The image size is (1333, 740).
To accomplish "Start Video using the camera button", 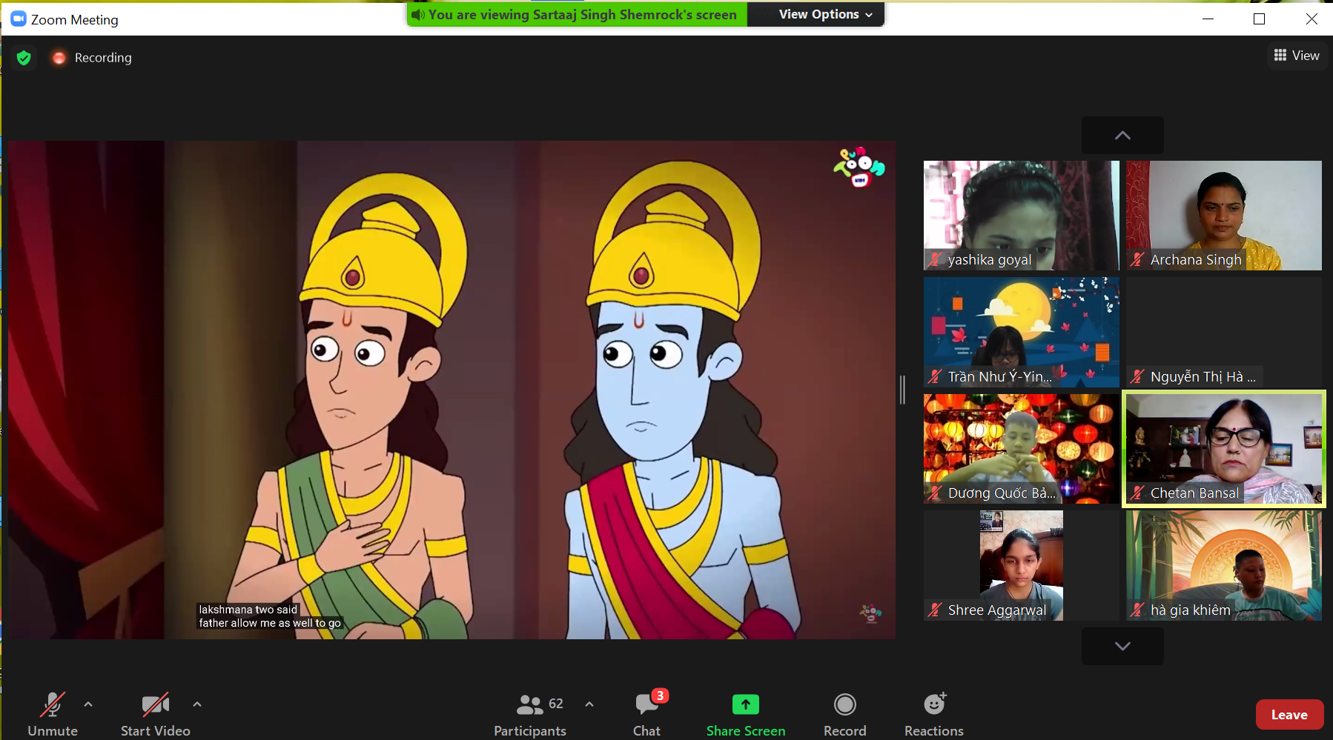I will click(155, 713).
